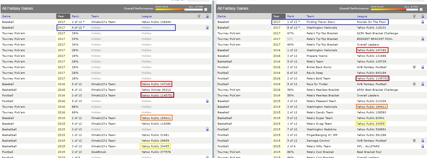Open Yahoo Public 154411 in the right table
427x158 pixels.
pyautogui.click(x=372, y=107)
